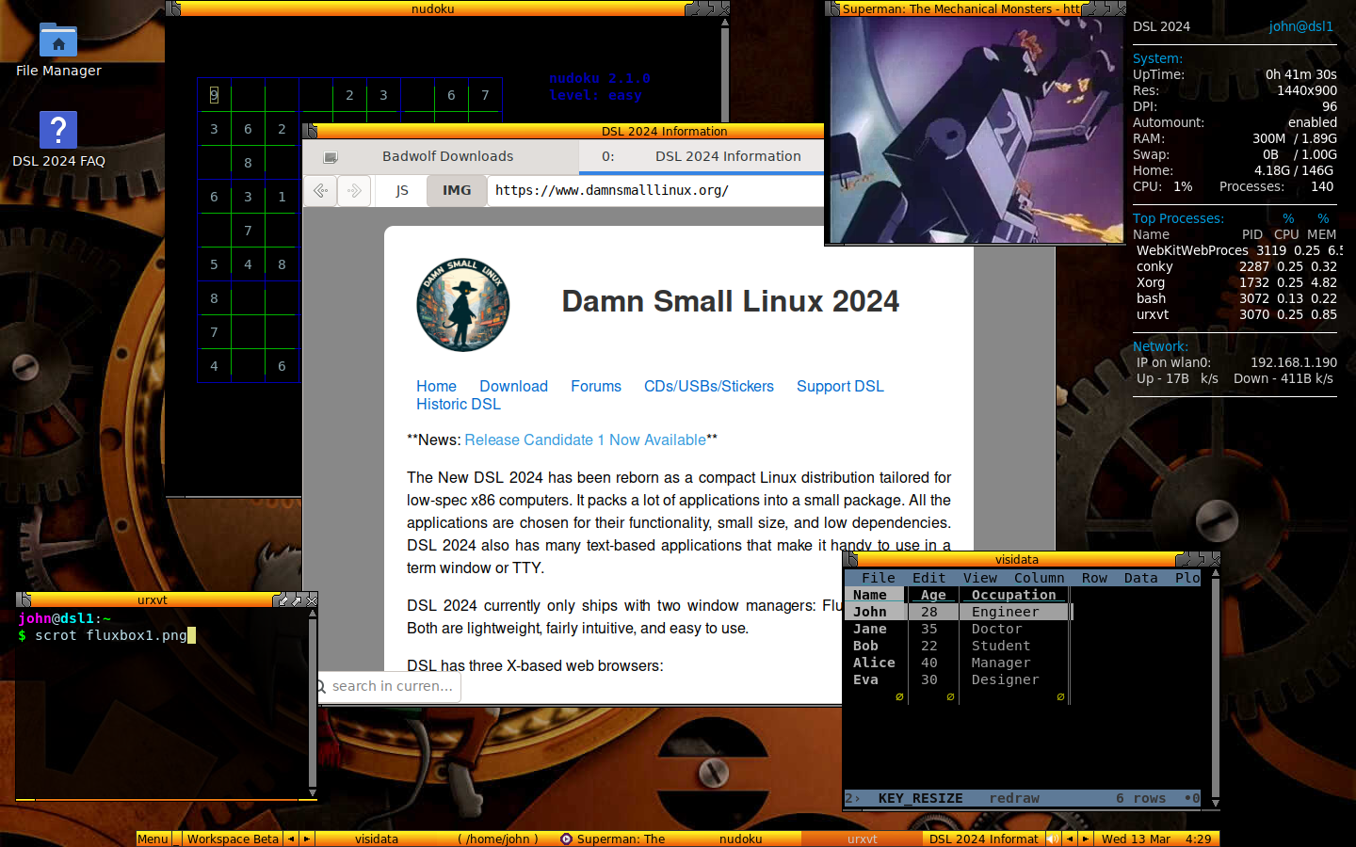
Task: Open the File menu in visidata
Action: tap(879, 578)
